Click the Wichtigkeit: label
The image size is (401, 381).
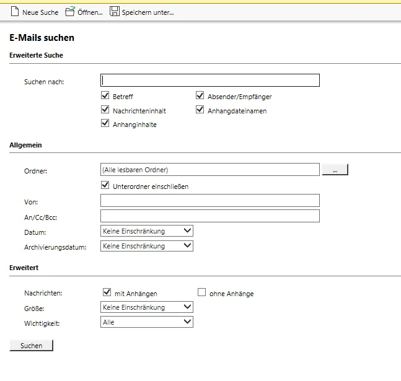[42, 324]
